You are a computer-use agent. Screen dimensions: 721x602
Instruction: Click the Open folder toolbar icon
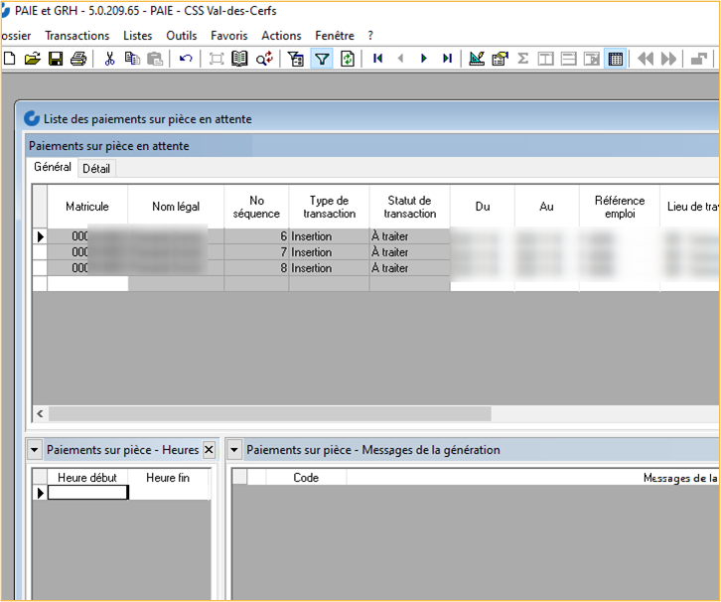tap(32, 59)
